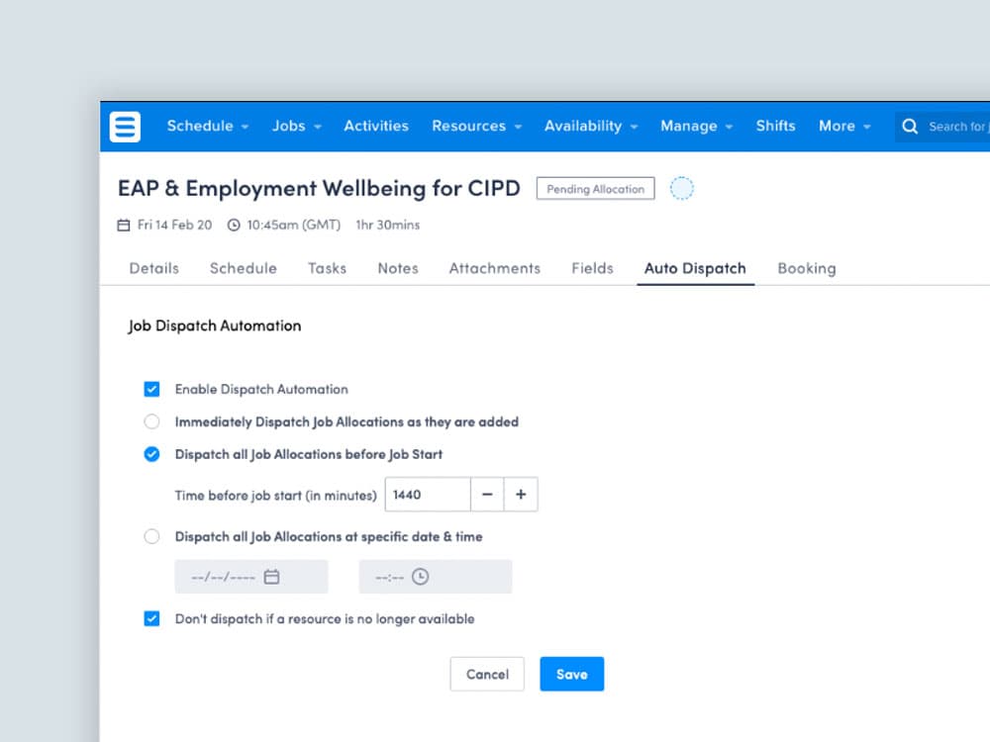Click the Job Dispatch Automation heading
Viewport: 990px width, 742px height.
pyautogui.click(x=215, y=326)
